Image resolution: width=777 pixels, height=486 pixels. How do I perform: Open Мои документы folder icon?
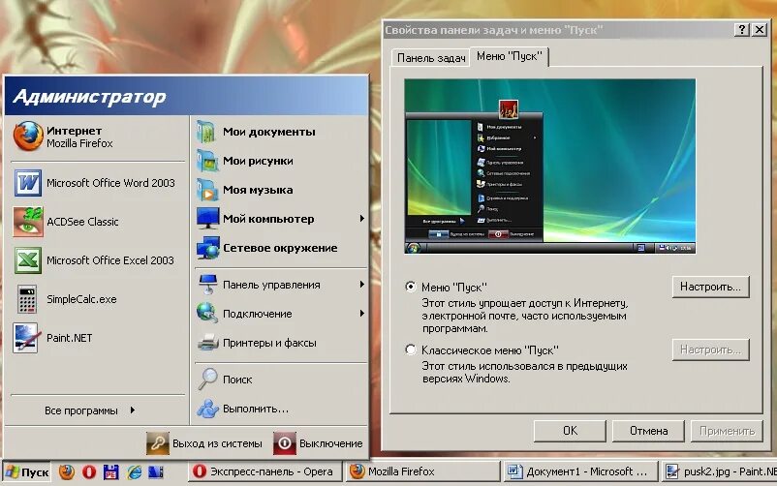click(206, 132)
